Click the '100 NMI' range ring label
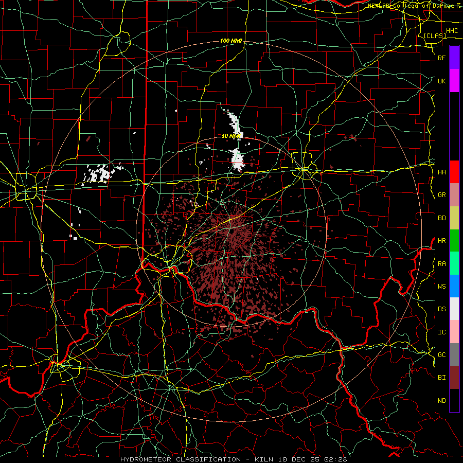Viewport: 463px width, 463px height. [231, 41]
